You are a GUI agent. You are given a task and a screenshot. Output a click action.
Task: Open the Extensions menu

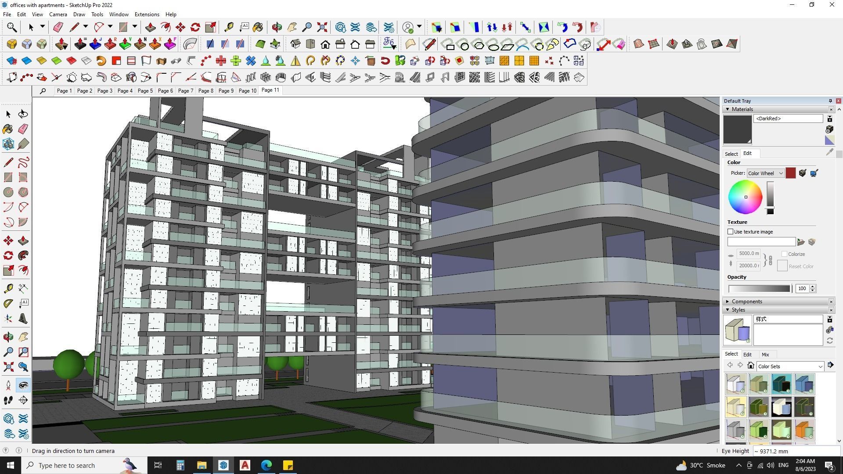point(147,14)
